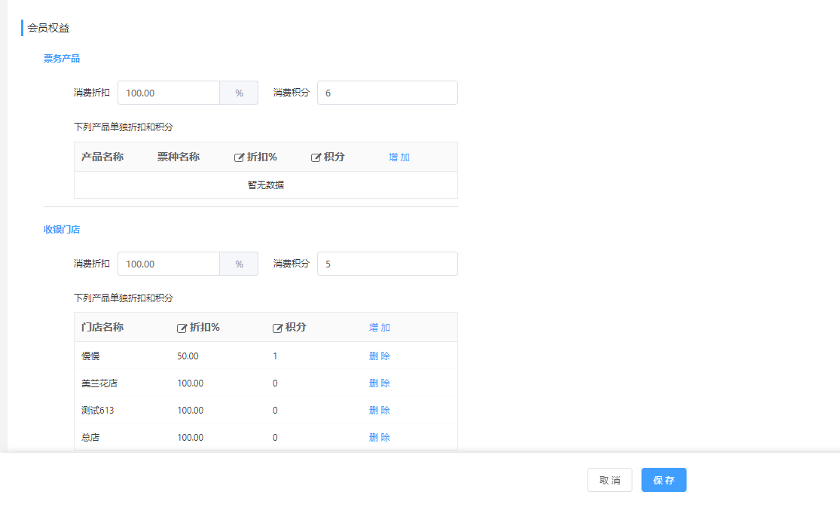The width and height of the screenshot is (840, 507).
Task: Click the 收银门店 section heading
Action: pos(62,229)
